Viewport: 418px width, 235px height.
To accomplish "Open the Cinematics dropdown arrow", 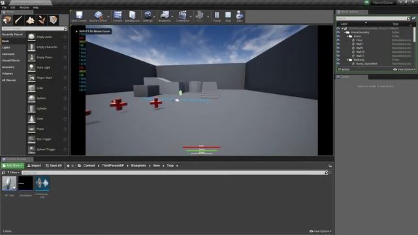I will pos(190,17).
